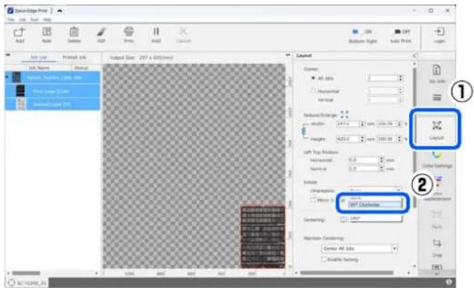This screenshot has width=474, height=288.
Task: Click the Centering icon checkbox
Action: click(343, 220)
